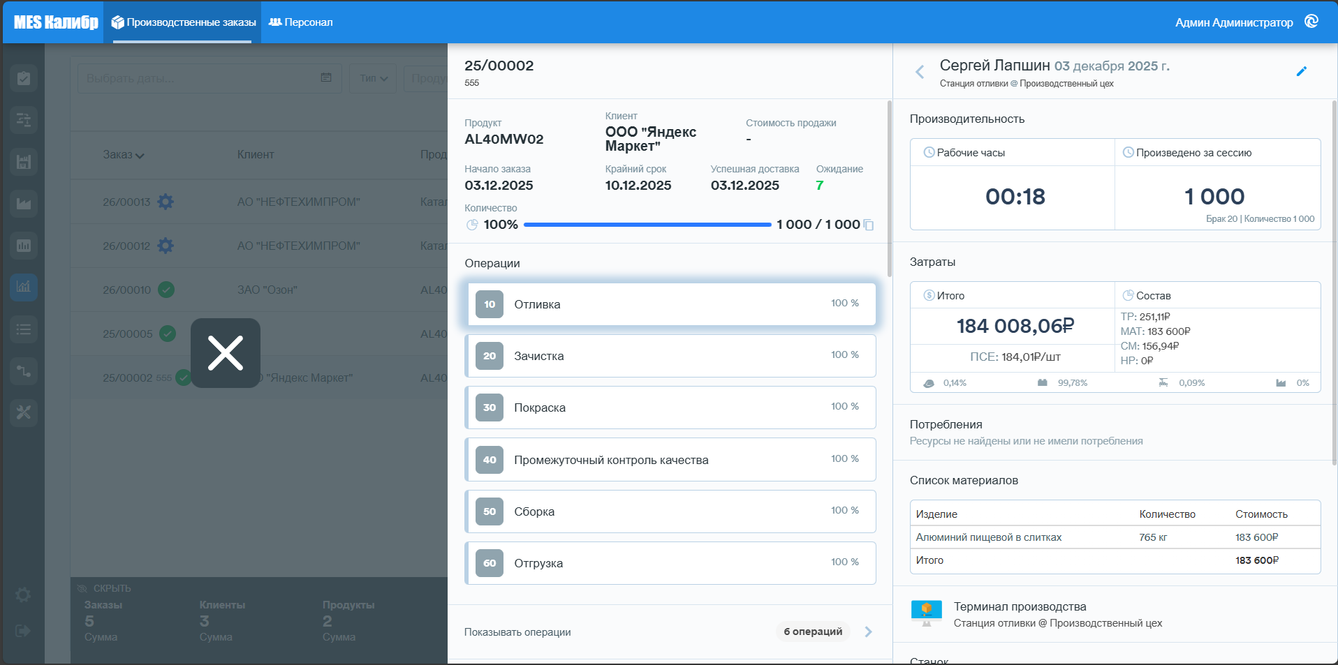Switch to Персонал tab

300,22
